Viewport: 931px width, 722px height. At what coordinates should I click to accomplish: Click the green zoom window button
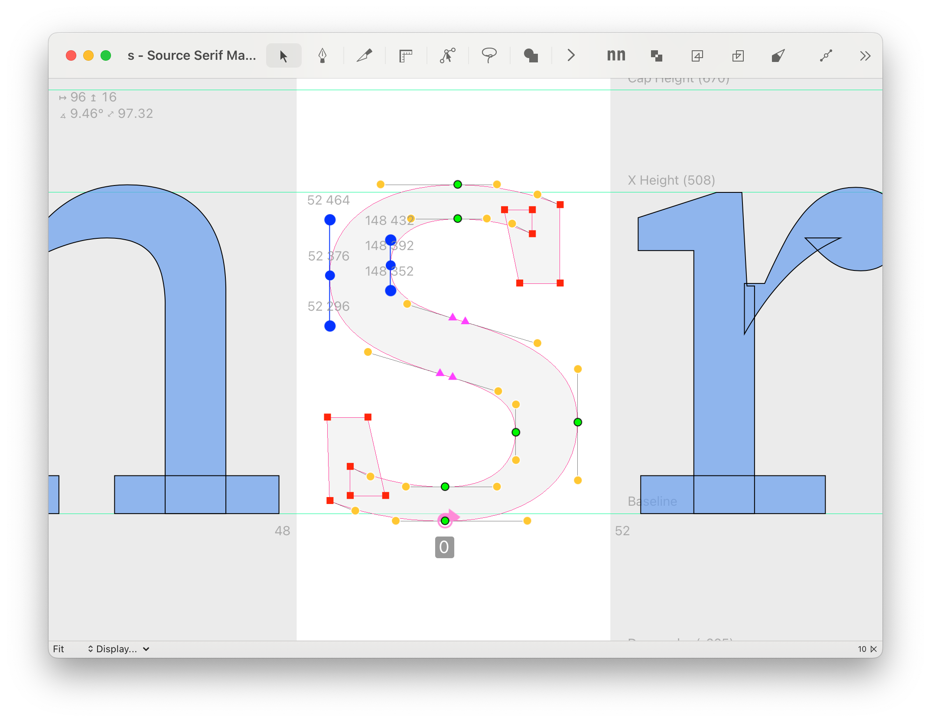pos(106,56)
